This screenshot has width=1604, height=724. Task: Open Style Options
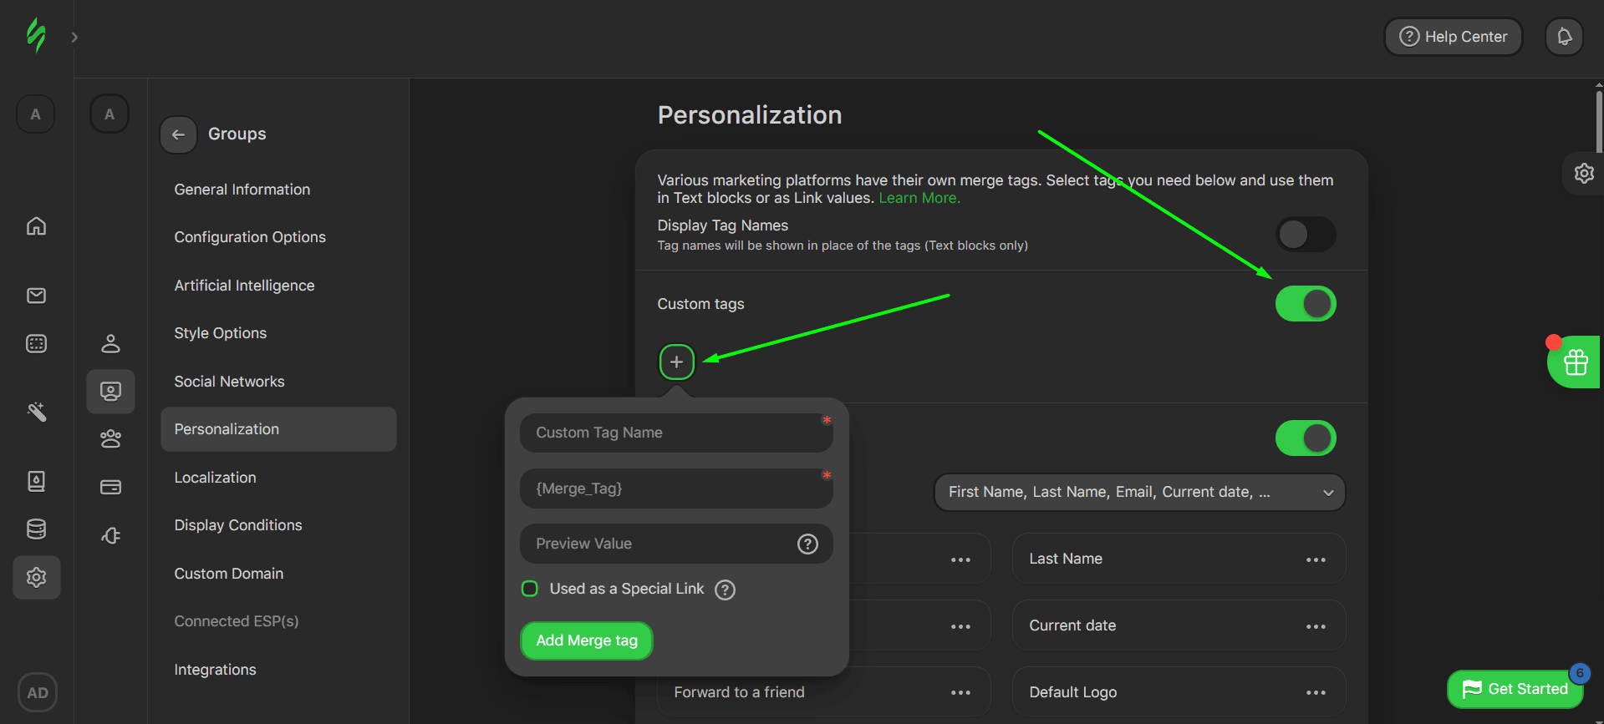(278, 333)
